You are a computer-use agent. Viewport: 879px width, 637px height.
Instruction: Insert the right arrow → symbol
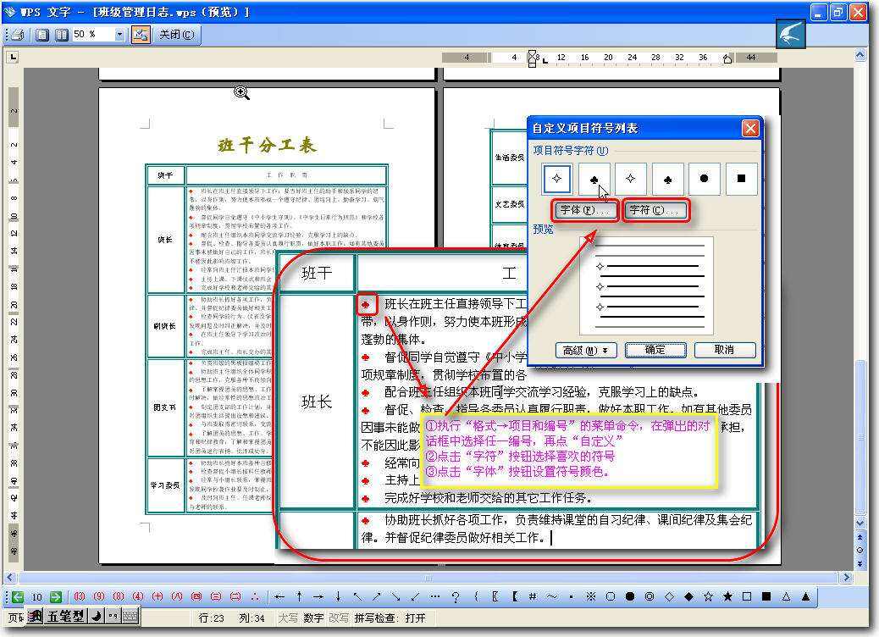pyautogui.click(x=318, y=596)
